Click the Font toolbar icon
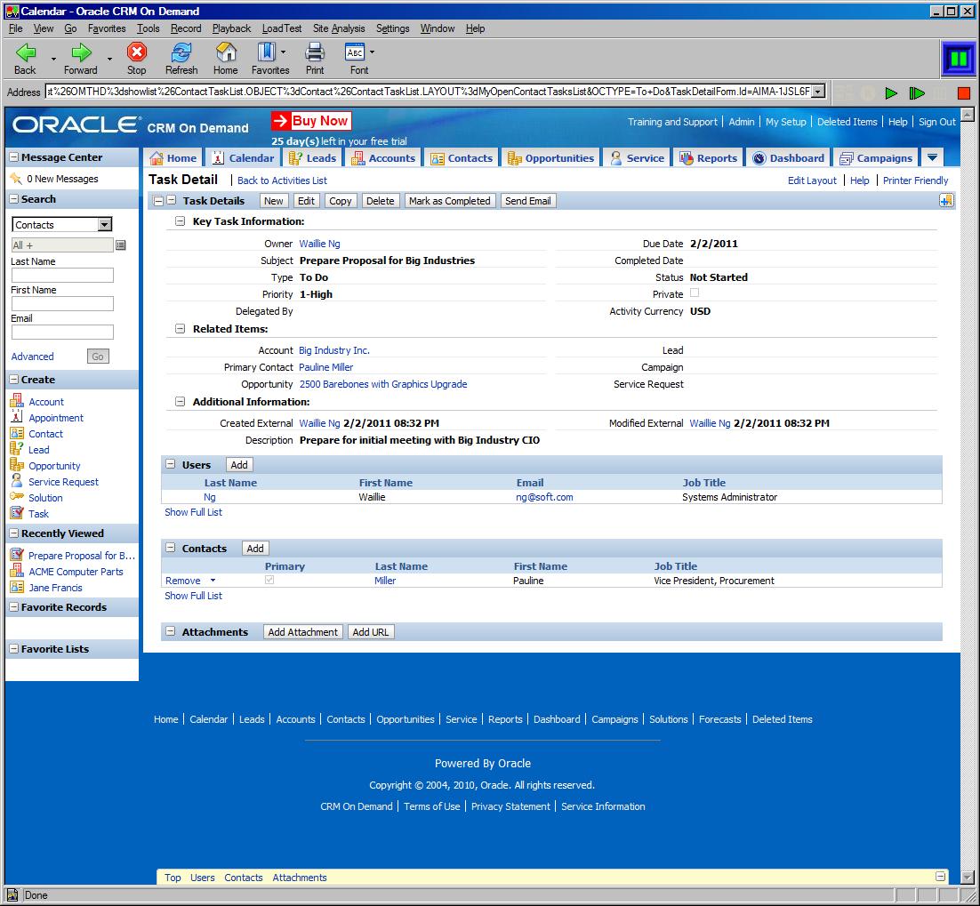Image resolution: width=980 pixels, height=906 pixels. [x=355, y=52]
